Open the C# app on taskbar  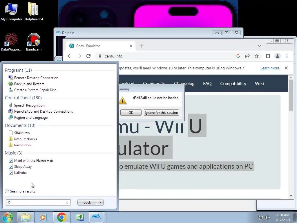tap(79, 217)
